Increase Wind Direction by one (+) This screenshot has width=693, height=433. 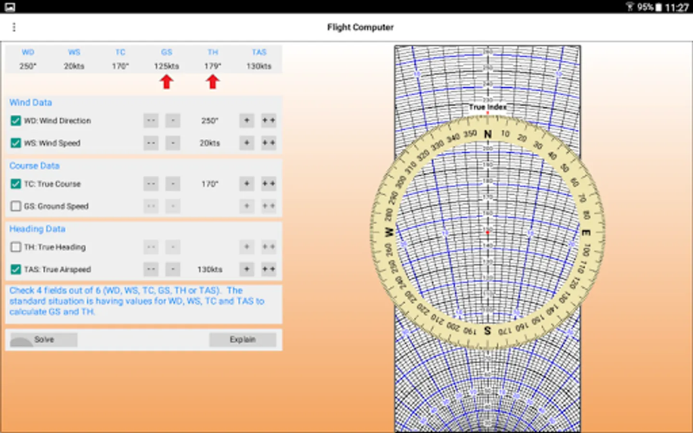point(247,120)
